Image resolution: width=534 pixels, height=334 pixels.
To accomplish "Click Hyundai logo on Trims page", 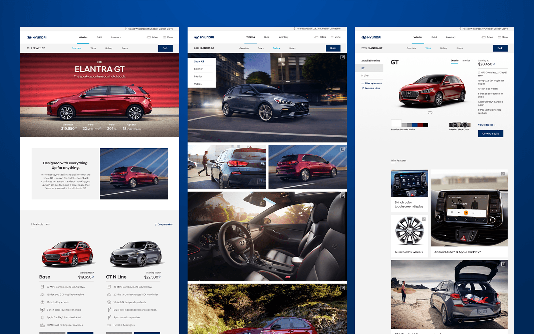I will 371,37.
